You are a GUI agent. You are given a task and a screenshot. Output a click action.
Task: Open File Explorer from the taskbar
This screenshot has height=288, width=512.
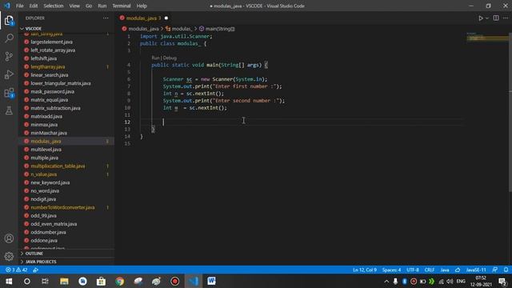(64, 281)
